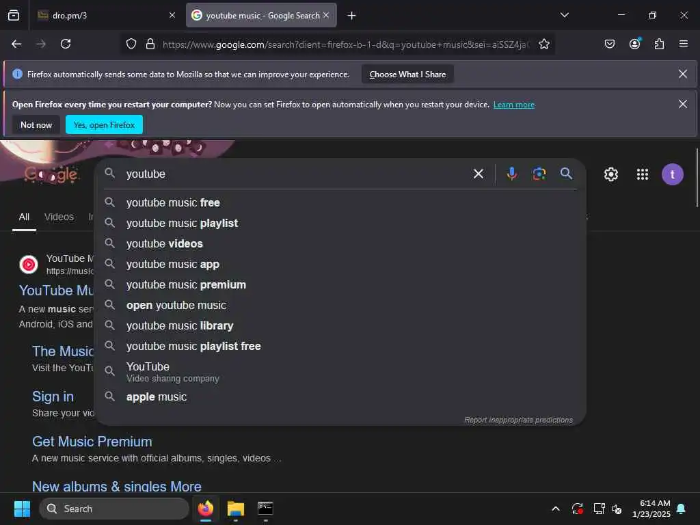700x525 pixels.
Task: Expand the list all tabs dropdown
Action: pos(564,15)
